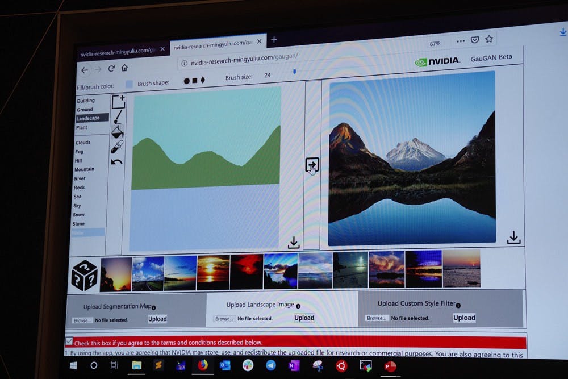568x379 pixels.
Task: Click Upload under Landscape Image
Action: tap(304, 318)
